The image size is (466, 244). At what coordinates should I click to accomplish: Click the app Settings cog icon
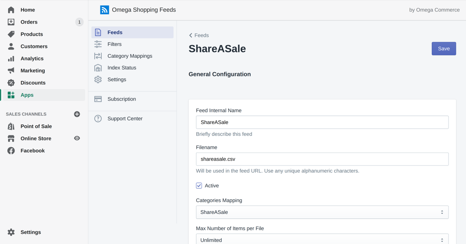[x=98, y=79]
